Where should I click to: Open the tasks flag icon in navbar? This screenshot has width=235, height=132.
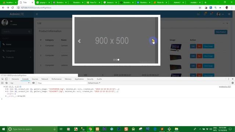(x=211, y=14)
